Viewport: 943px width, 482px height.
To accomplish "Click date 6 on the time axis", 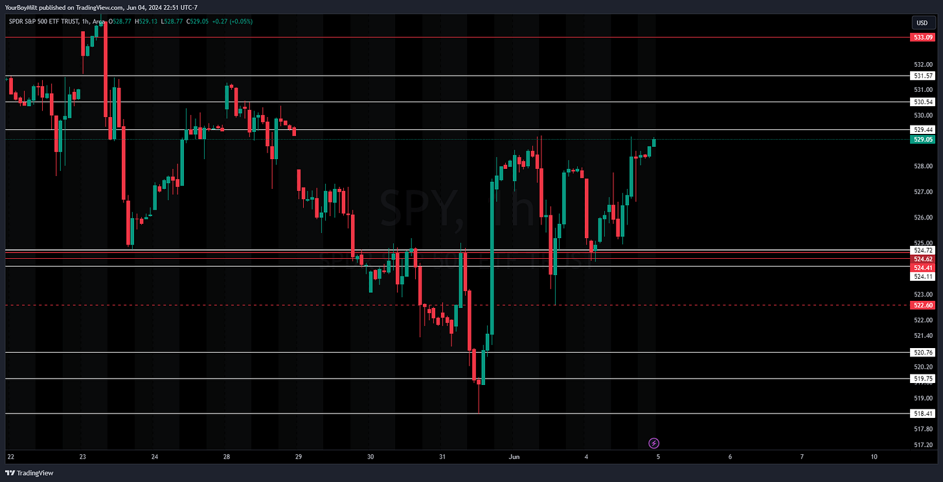I will [x=729, y=457].
